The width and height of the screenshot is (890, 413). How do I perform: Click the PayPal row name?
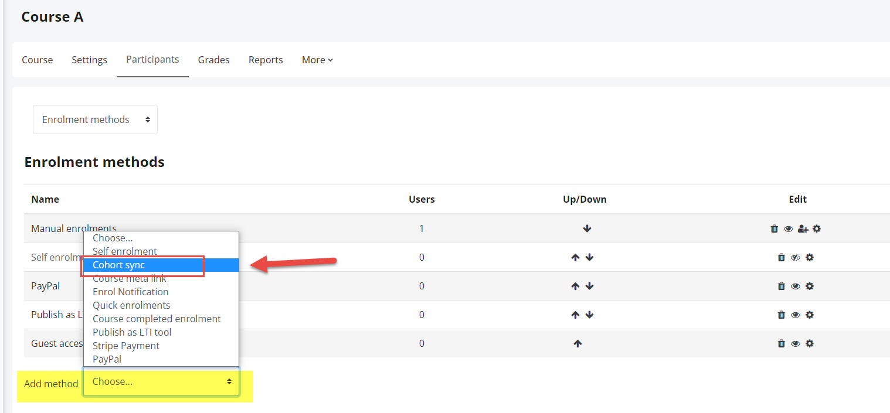pyautogui.click(x=45, y=286)
